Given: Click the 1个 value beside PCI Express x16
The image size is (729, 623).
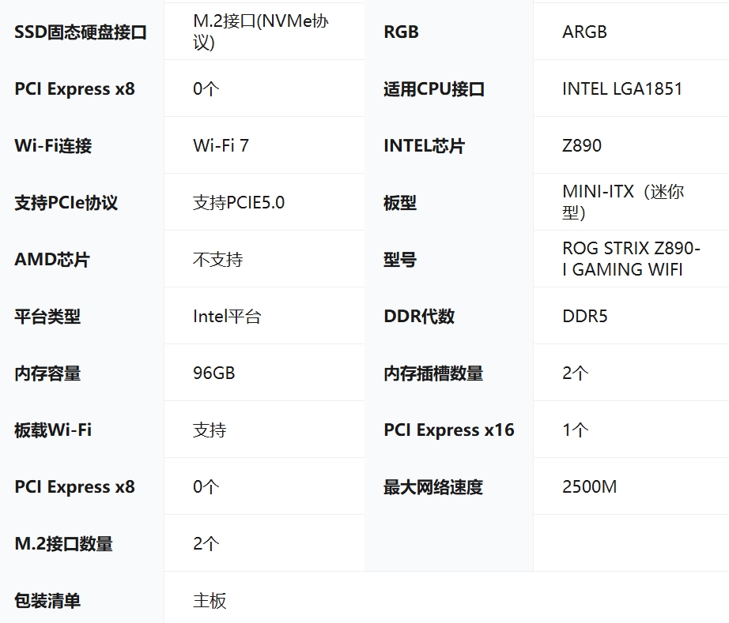Looking at the screenshot, I should pos(575,430).
